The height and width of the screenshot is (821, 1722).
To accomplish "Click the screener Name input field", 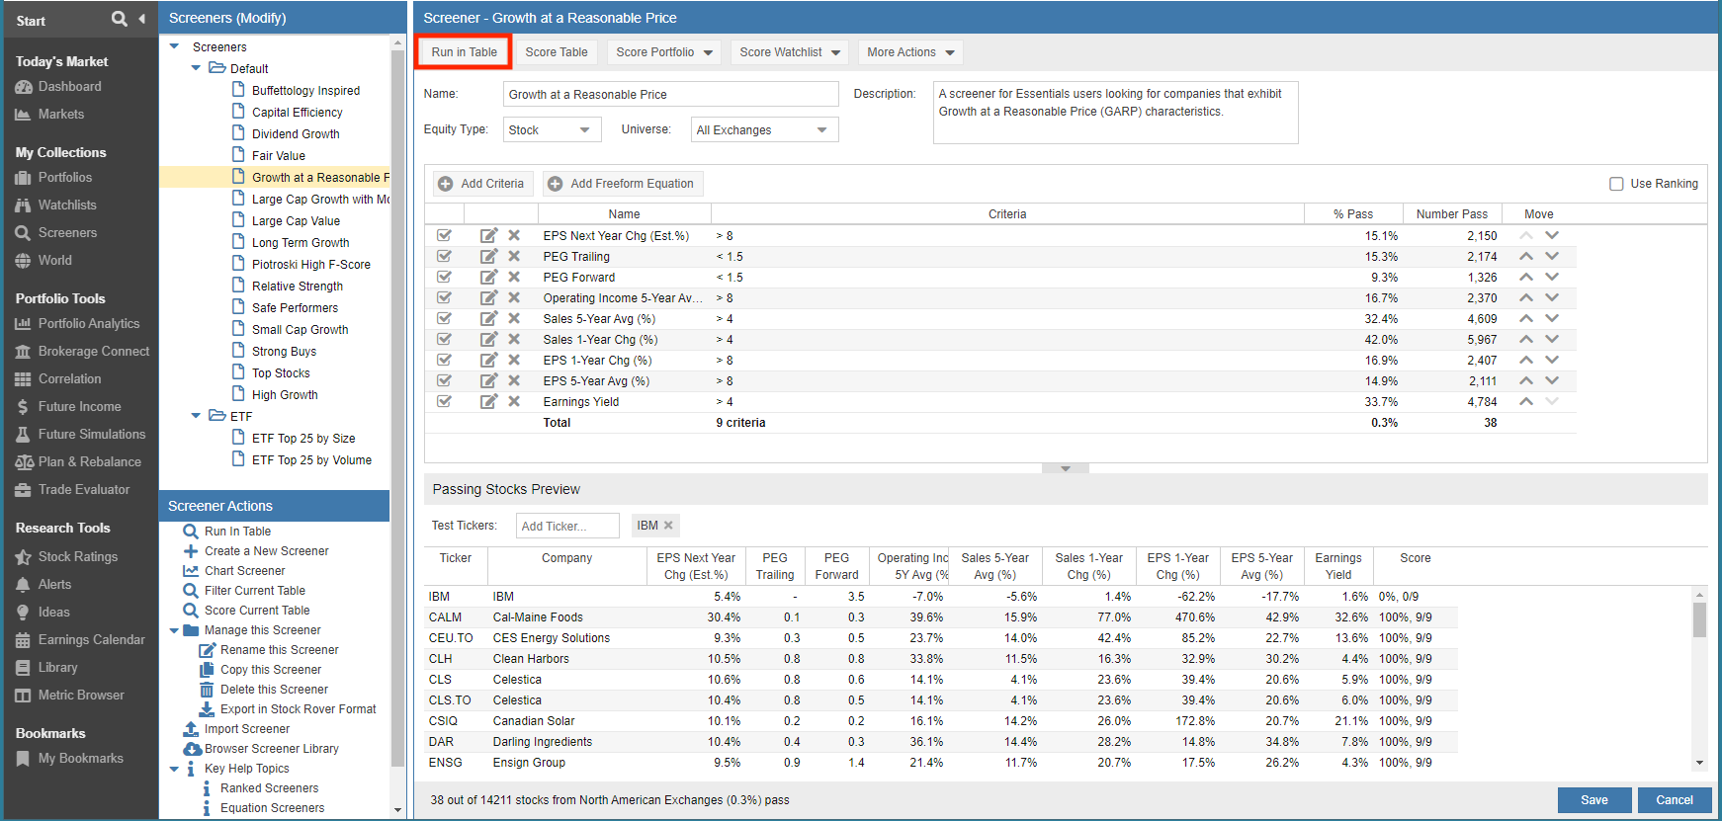I will point(671,94).
